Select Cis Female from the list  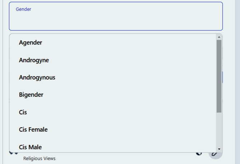click(x=33, y=129)
